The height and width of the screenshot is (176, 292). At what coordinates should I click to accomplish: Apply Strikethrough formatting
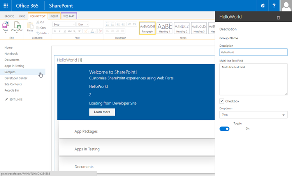[x=70, y=31]
